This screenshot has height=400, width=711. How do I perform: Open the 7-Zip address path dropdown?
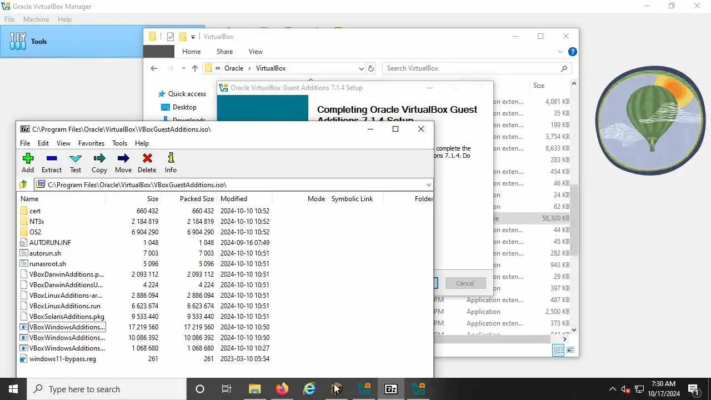click(428, 184)
